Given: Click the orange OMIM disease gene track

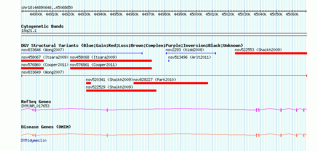Looking at the screenshot, I should point(164,135).
